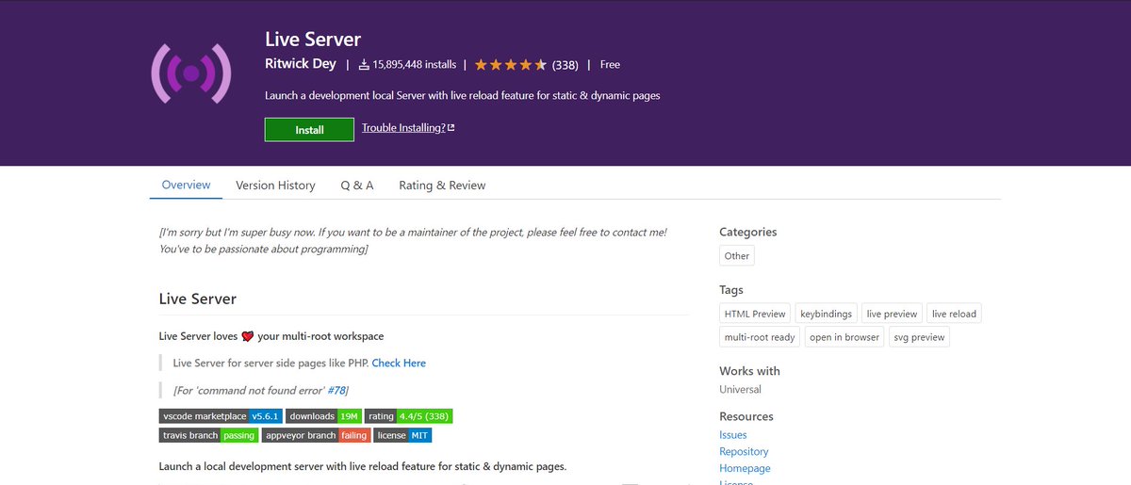This screenshot has height=485, width=1131.
Task: Click the 15,895,448 installs text
Action: point(414,65)
